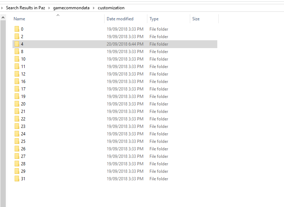Expand chevron before Search Results in Paz

(x=2, y=8)
